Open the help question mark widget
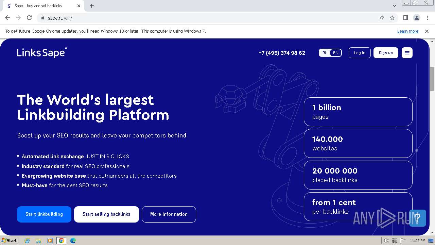Image resolution: width=435 pixels, height=245 pixels. tap(418, 218)
